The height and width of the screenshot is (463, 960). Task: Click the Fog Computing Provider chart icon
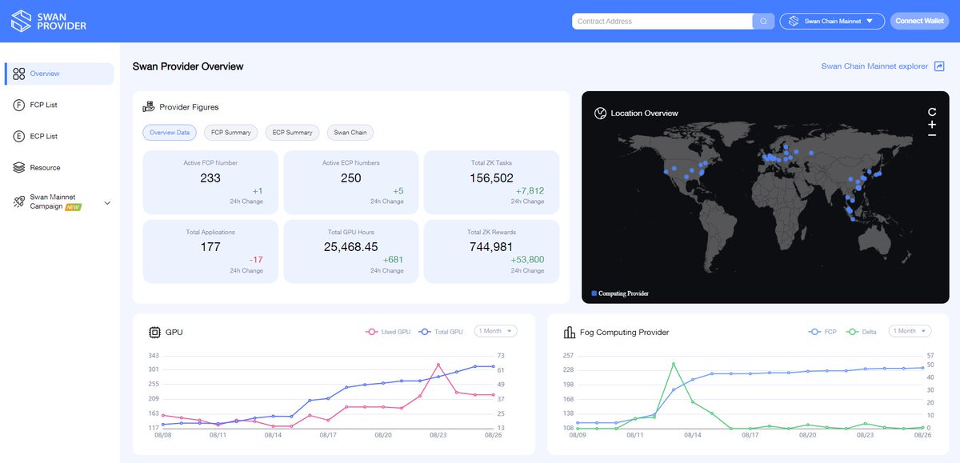coord(570,332)
